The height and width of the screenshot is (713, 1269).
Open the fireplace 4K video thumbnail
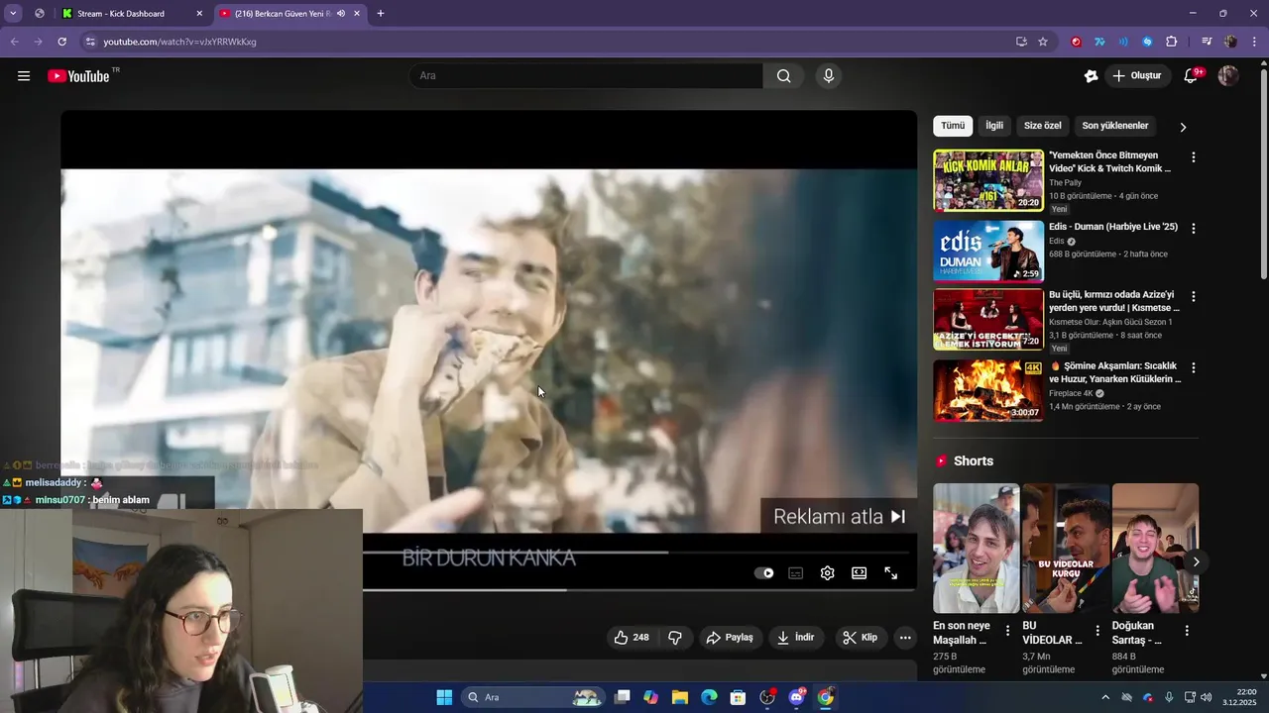point(988,391)
